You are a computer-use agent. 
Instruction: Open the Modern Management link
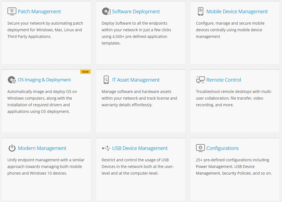pos(42,148)
